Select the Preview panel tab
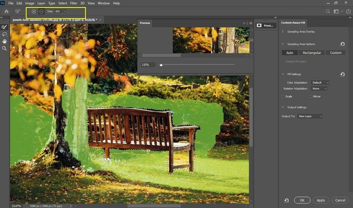This screenshot has height=208, width=353. (145, 23)
